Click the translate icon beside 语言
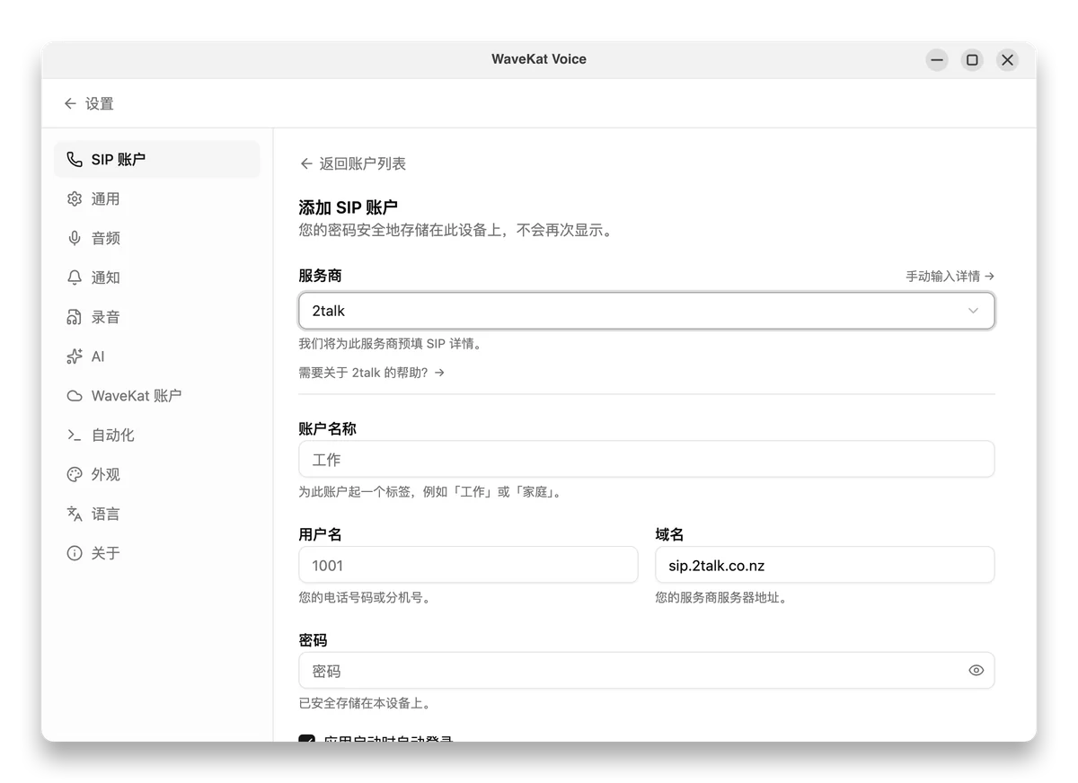Viewport: 1078px width, 783px height. pos(75,515)
